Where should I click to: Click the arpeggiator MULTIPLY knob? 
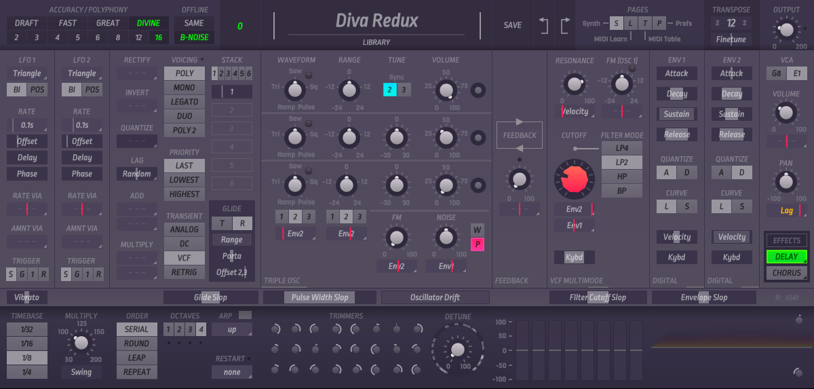click(81, 344)
